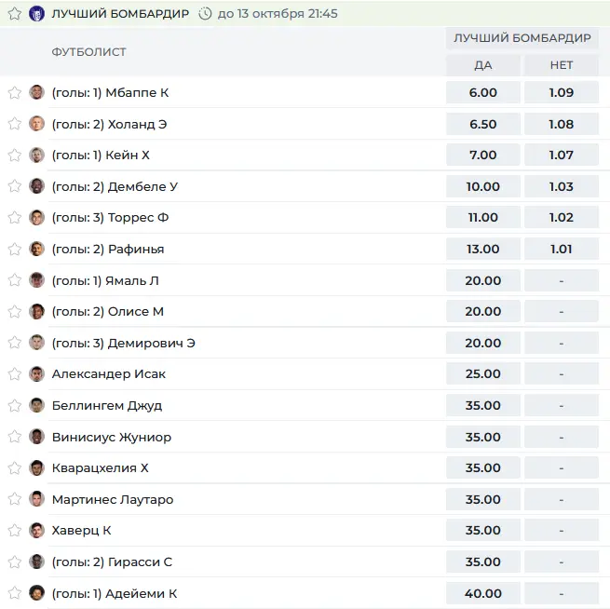Pick the 7.00 odds for Кейн Х

click(482, 155)
